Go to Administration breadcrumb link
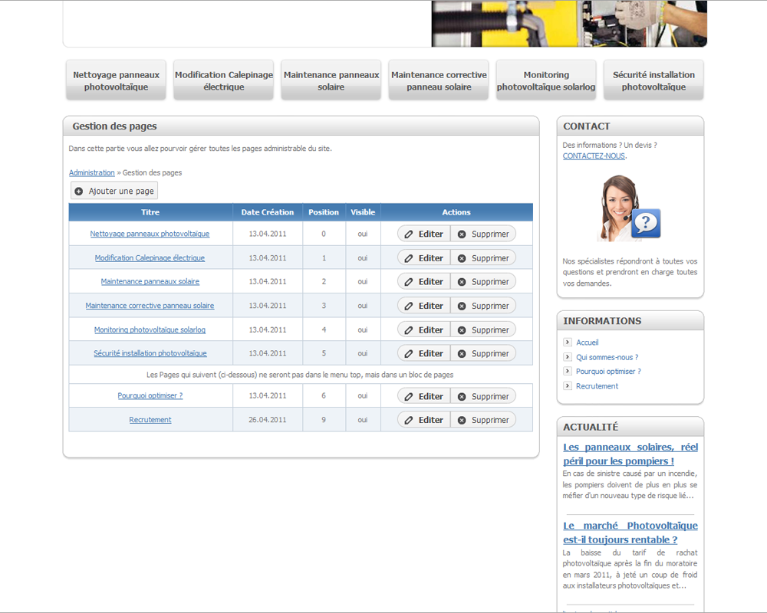This screenshot has height=613, width=767. pos(92,173)
